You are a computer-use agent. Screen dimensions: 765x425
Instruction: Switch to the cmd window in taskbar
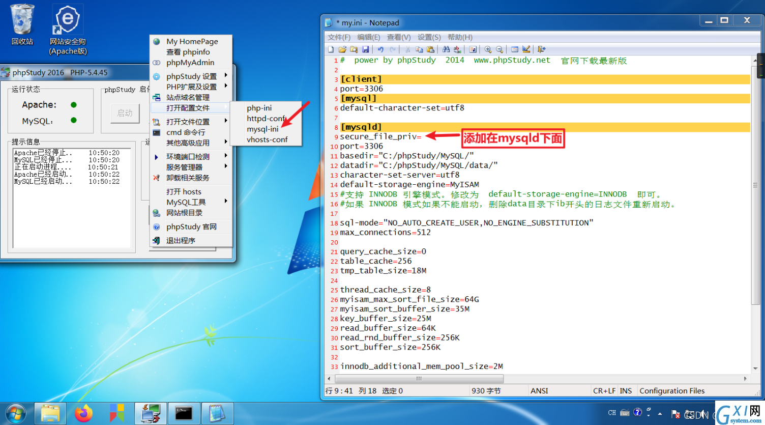point(184,413)
